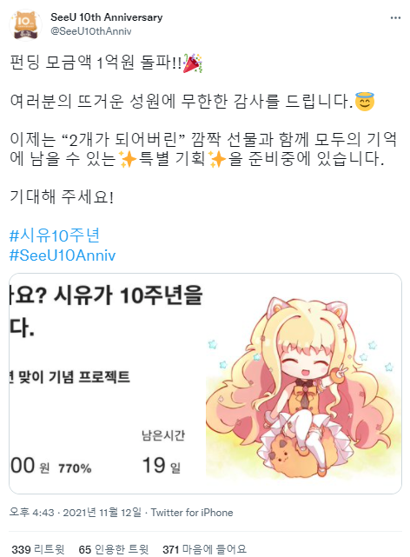The width and height of the screenshot is (410, 557).
Task: Open the attached funding screenshot image
Action: pos(205,384)
